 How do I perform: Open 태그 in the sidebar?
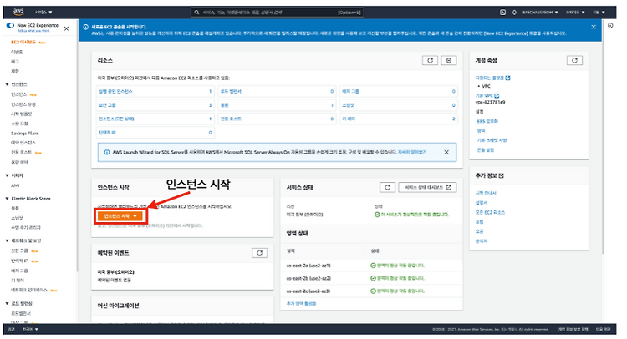[15, 62]
